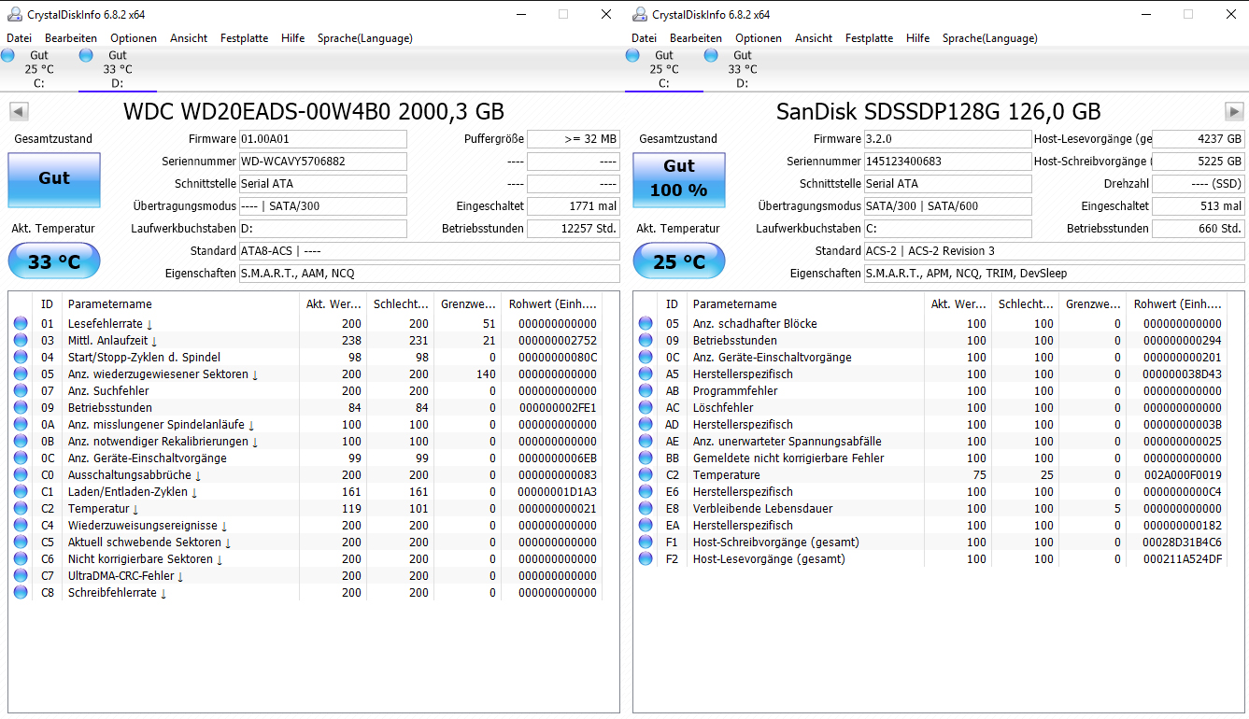Click Firmware field 01.00A01
Screen dimensions: 1249x719
[x=322, y=139]
